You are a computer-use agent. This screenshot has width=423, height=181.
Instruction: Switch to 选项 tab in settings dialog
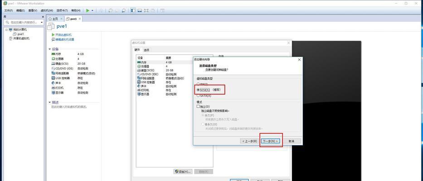point(146,50)
